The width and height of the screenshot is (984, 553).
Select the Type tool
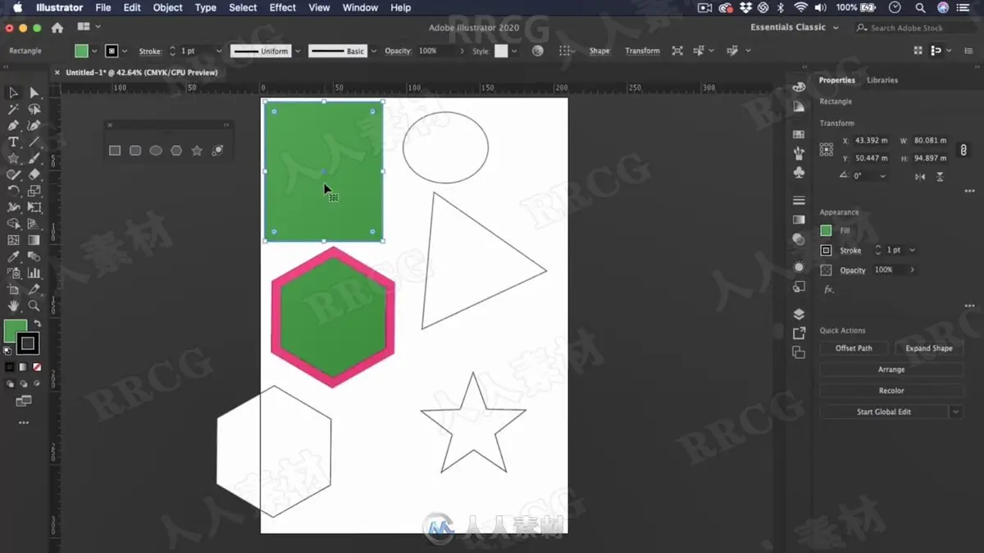[x=13, y=142]
